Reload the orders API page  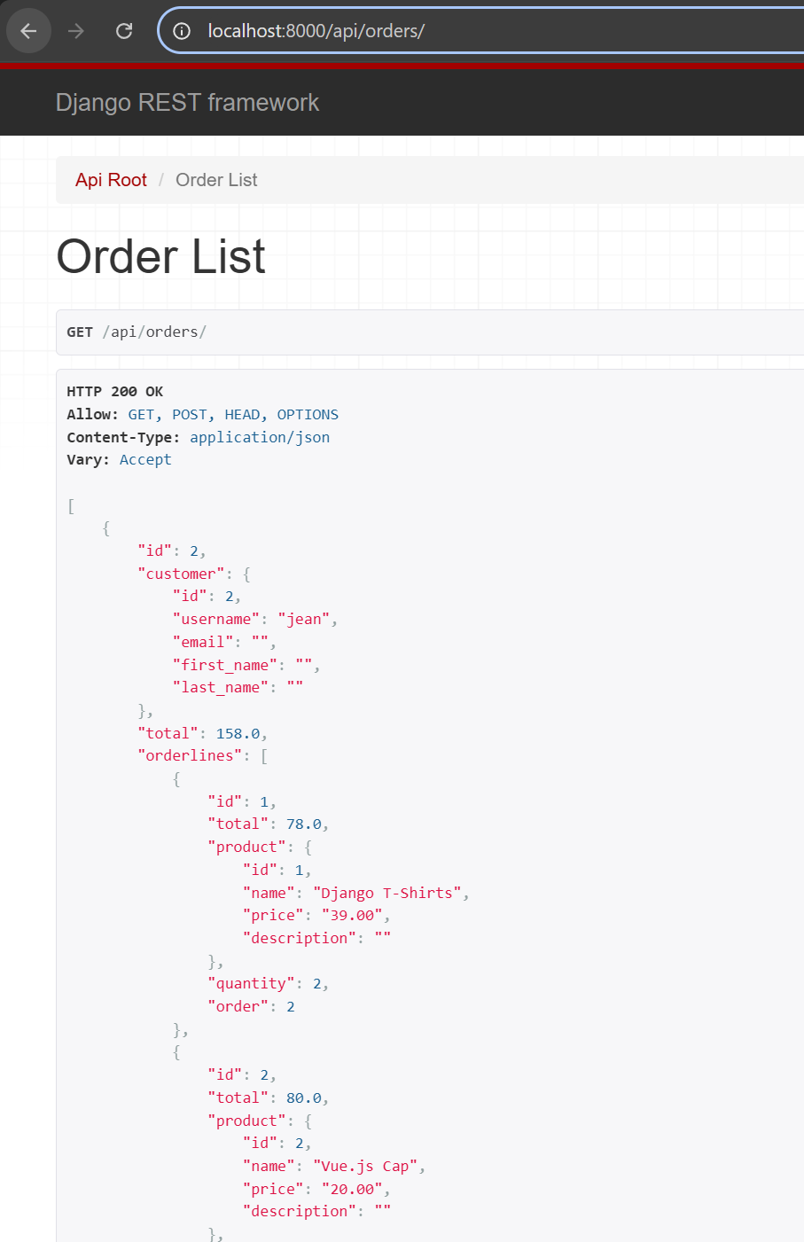pos(124,31)
